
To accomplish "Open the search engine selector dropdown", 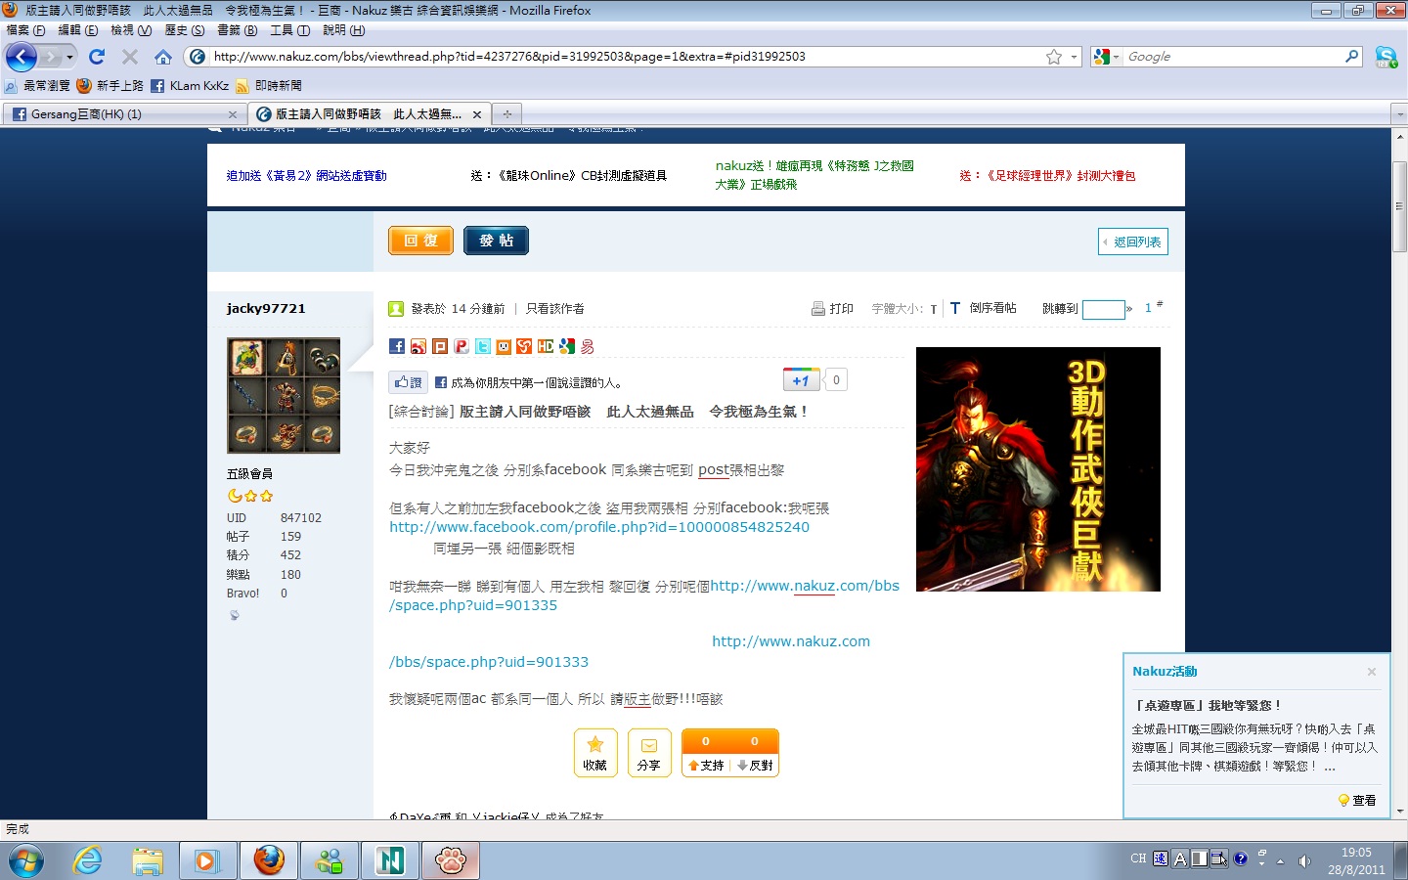I will pyautogui.click(x=1107, y=57).
